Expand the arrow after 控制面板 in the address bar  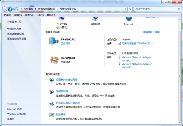(x=36, y=9)
